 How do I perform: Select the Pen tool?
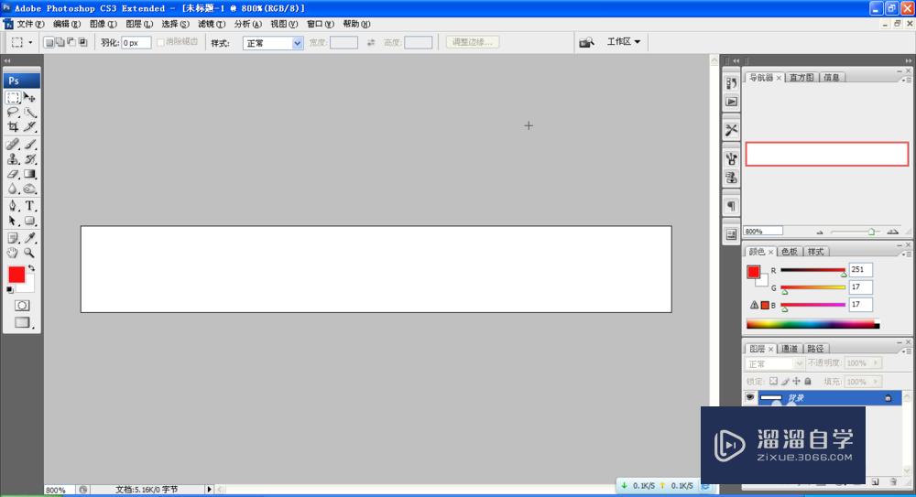[13, 206]
